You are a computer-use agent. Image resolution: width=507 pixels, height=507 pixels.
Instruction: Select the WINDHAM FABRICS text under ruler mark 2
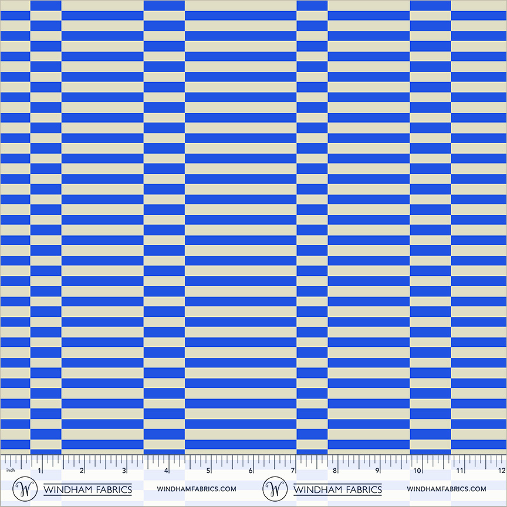(87, 489)
